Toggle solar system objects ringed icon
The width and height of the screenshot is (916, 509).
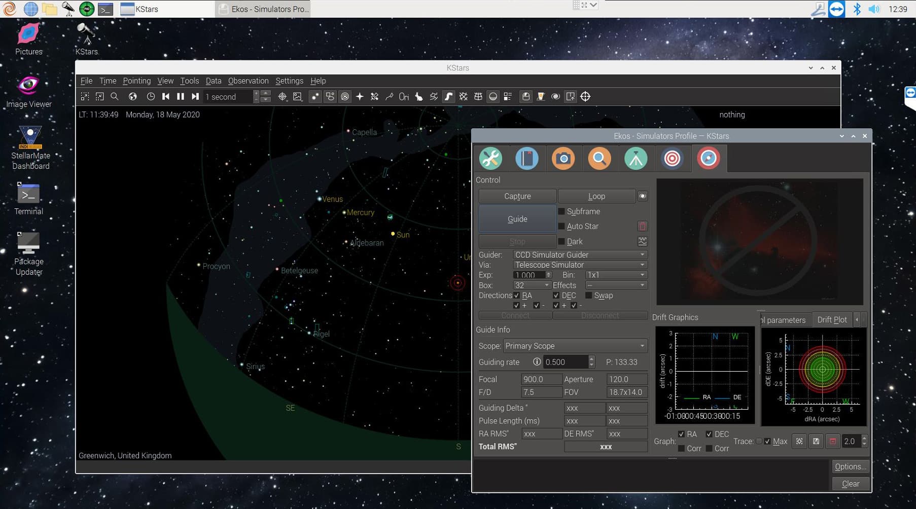345,96
